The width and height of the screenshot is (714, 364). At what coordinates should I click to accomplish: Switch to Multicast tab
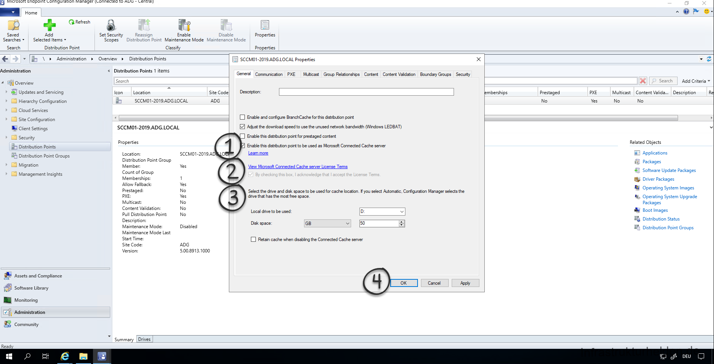[x=311, y=74]
